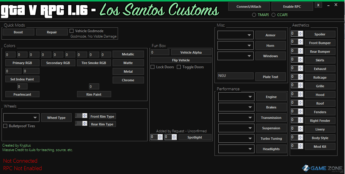Click the Exhaust button

[x=320, y=69]
